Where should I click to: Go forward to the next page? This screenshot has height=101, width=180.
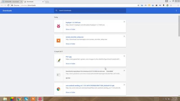(5, 5)
